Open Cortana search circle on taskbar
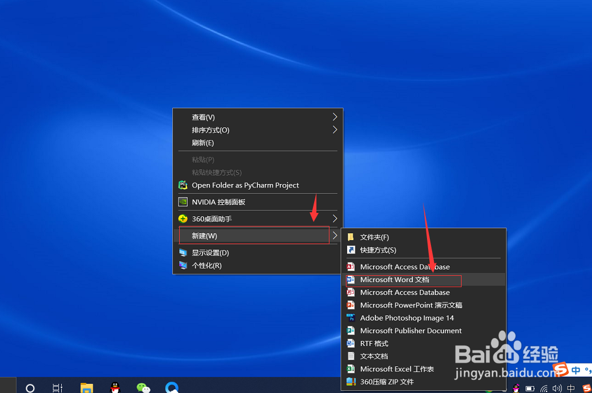This screenshot has width=592, height=393. click(30, 388)
